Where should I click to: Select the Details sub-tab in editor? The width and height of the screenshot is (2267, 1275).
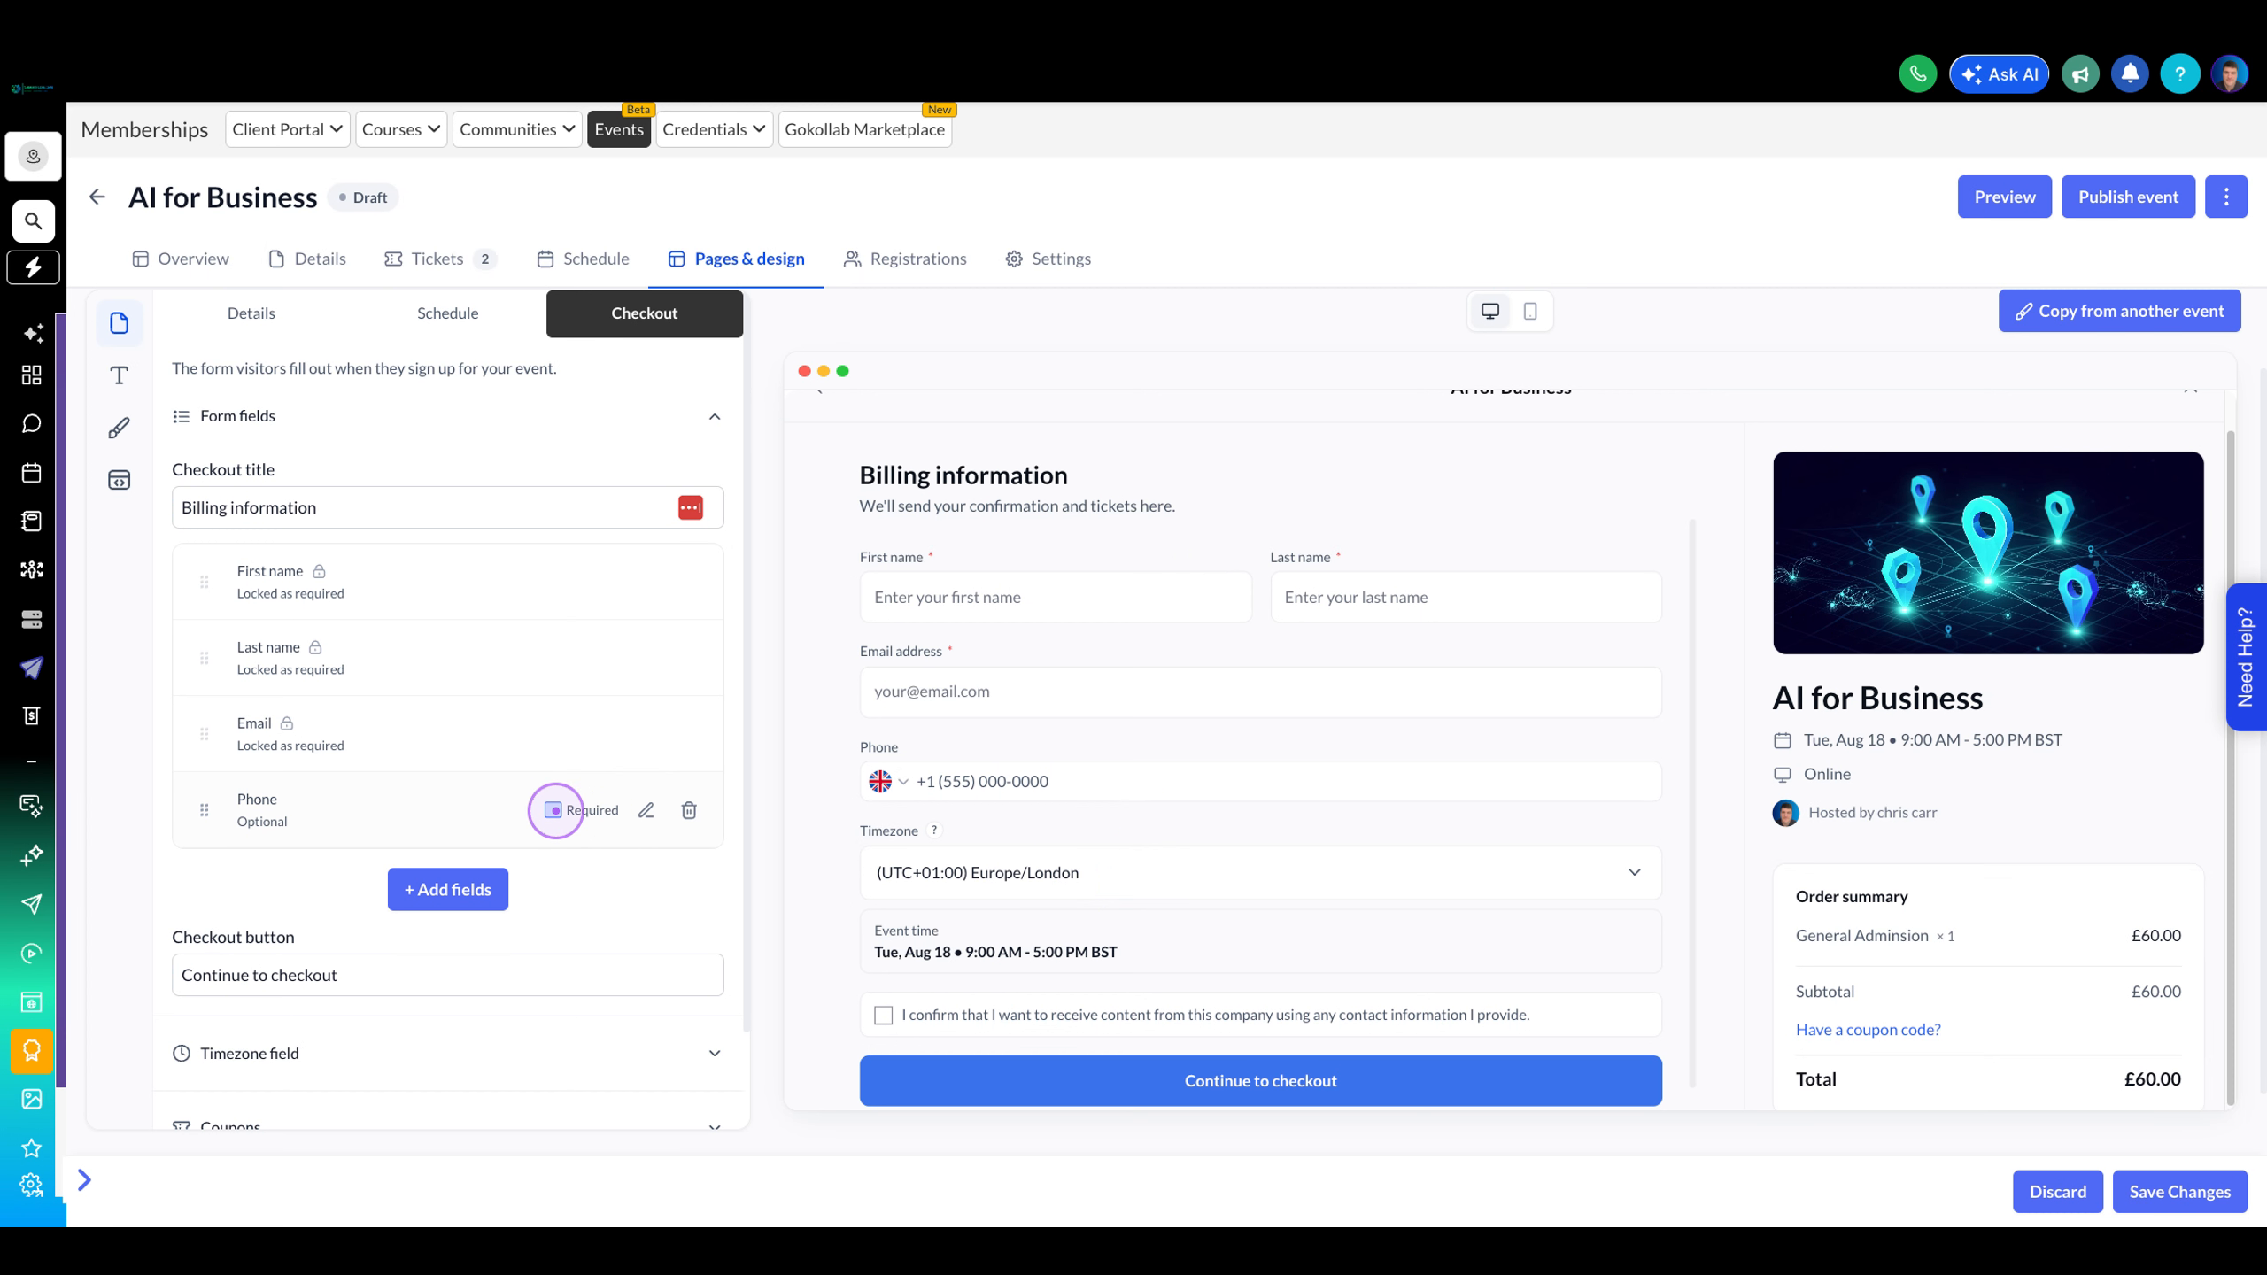pyautogui.click(x=251, y=313)
